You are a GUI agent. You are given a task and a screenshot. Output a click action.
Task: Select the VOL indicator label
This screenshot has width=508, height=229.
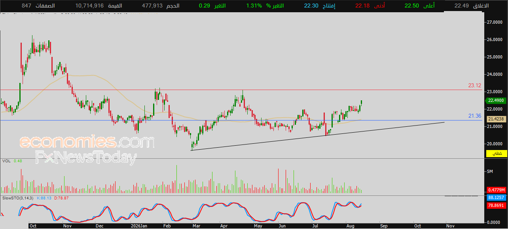point(6,161)
